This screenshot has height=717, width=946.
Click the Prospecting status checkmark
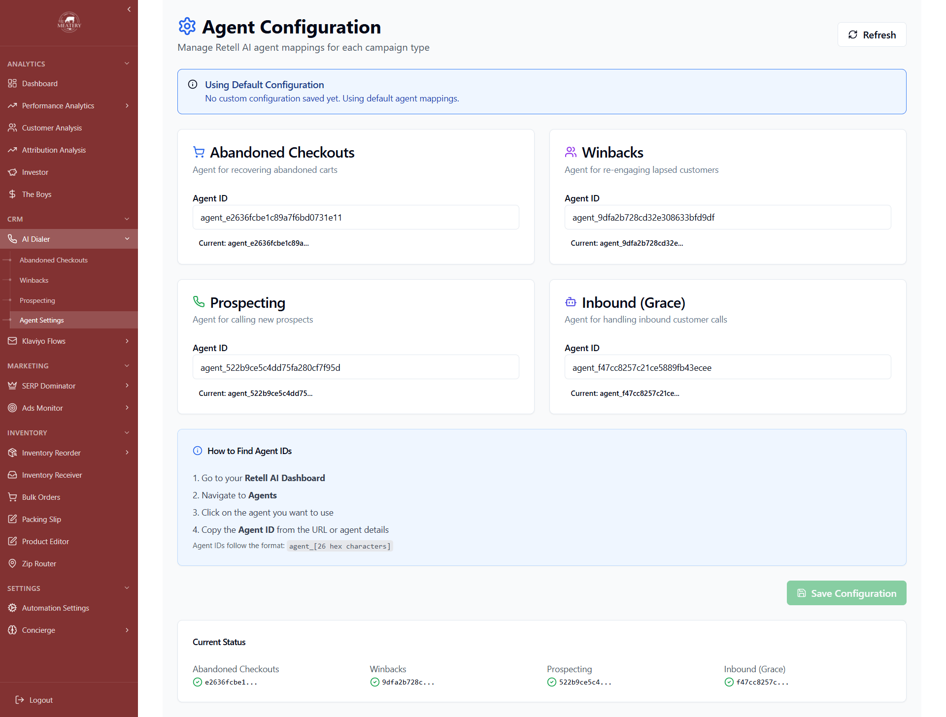551,682
